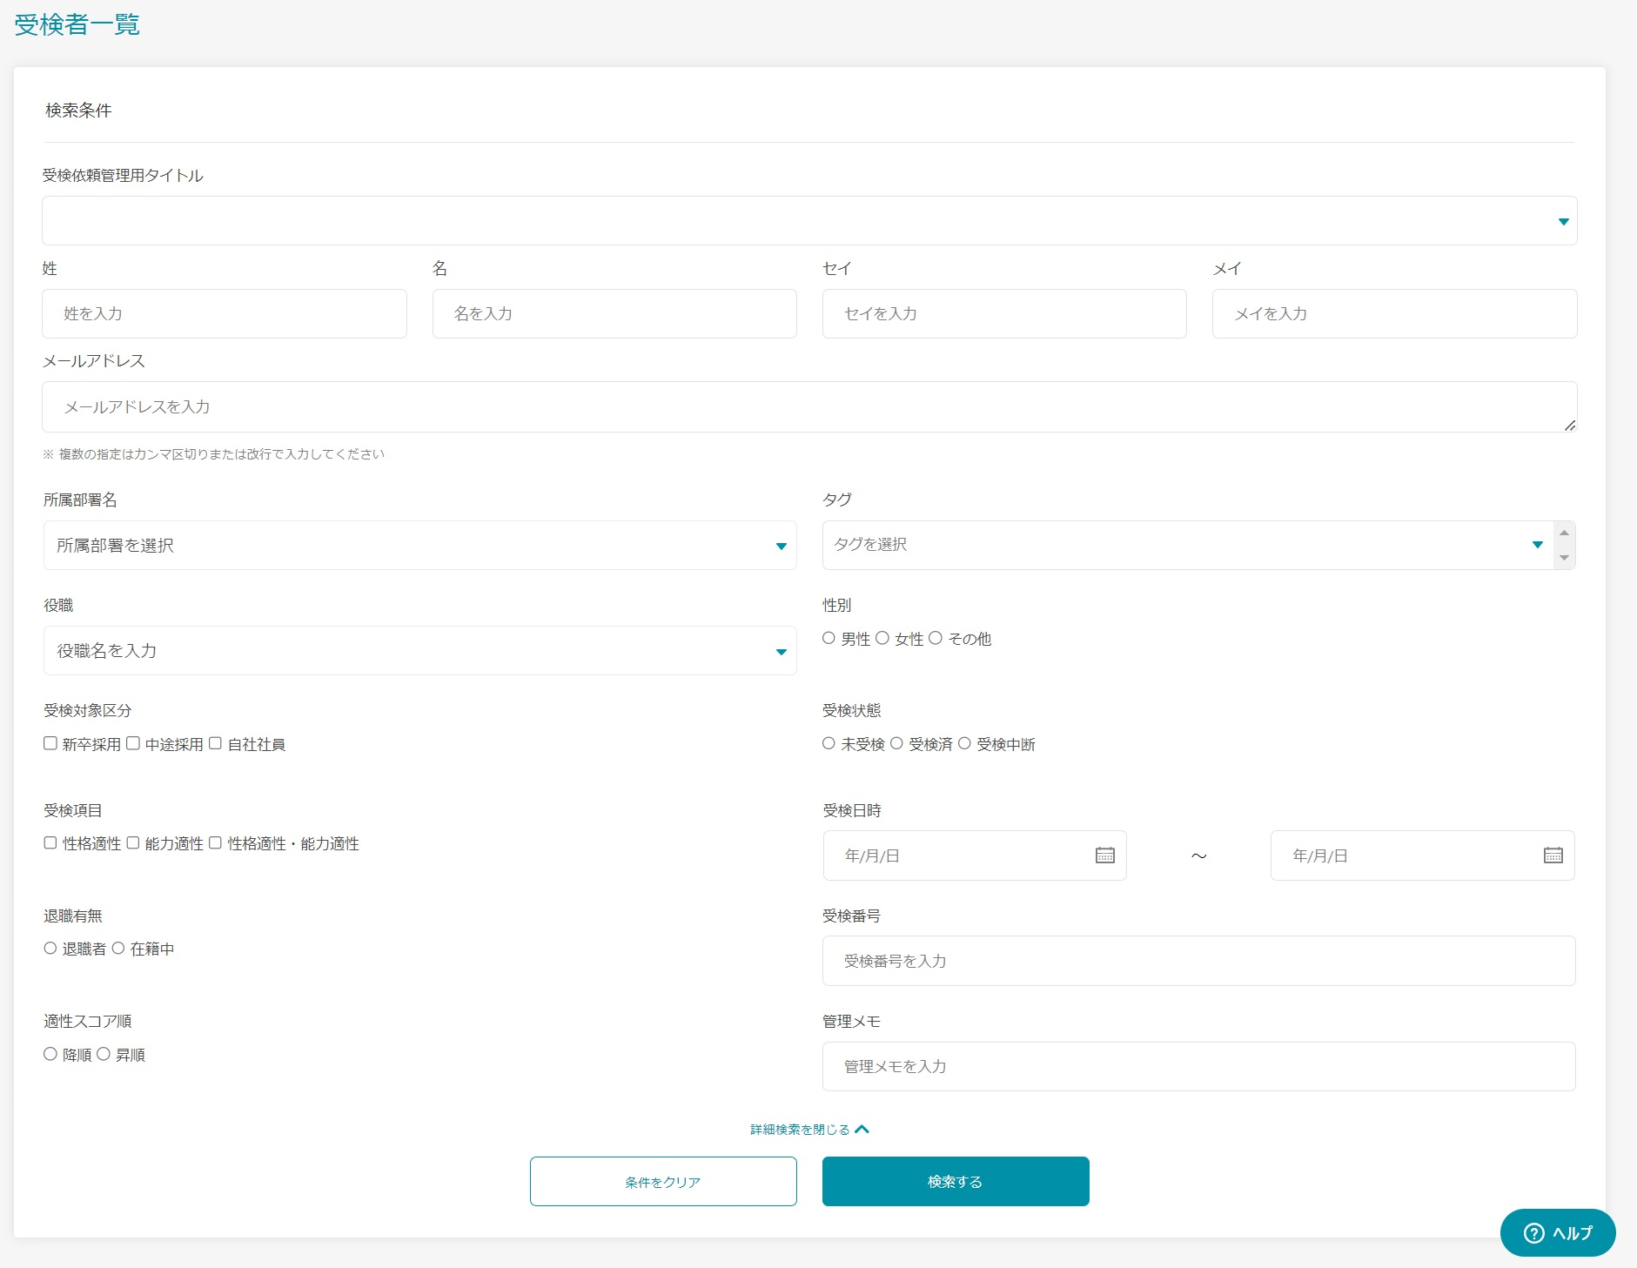Choose 在籍中 radio option

(x=118, y=948)
